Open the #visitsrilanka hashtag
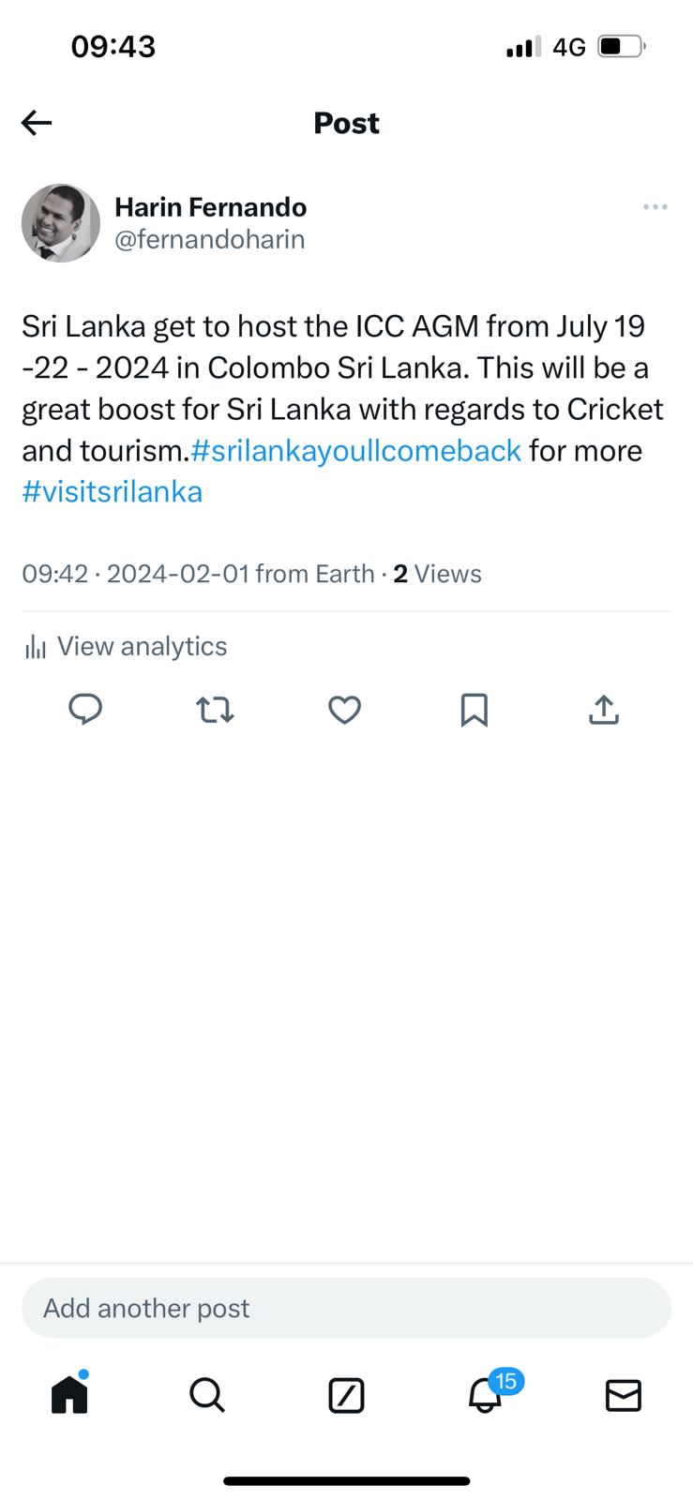This screenshot has width=693, height=1500. tap(113, 491)
